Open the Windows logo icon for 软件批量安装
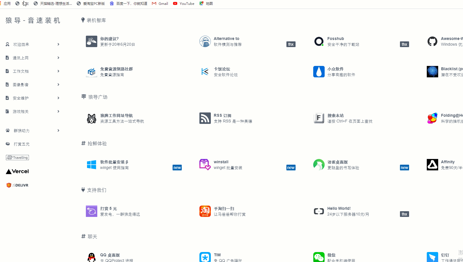This screenshot has width=463, height=262. tap(91, 165)
